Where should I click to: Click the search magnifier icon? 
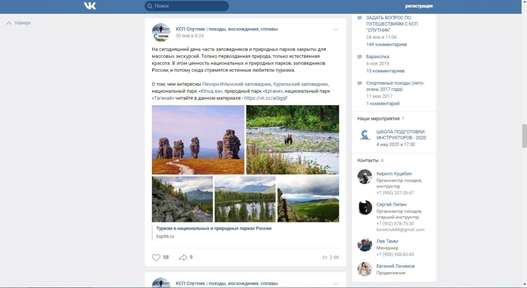click(150, 6)
